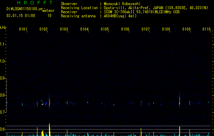This screenshot has height=136, width=214.
Task: Click the meteor label
Action: (48, 11)
